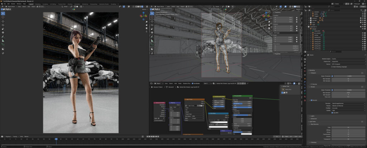Select the Annotate tool in left viewport toolbar
Screen dimensions: 367x148
pos(3,37)
